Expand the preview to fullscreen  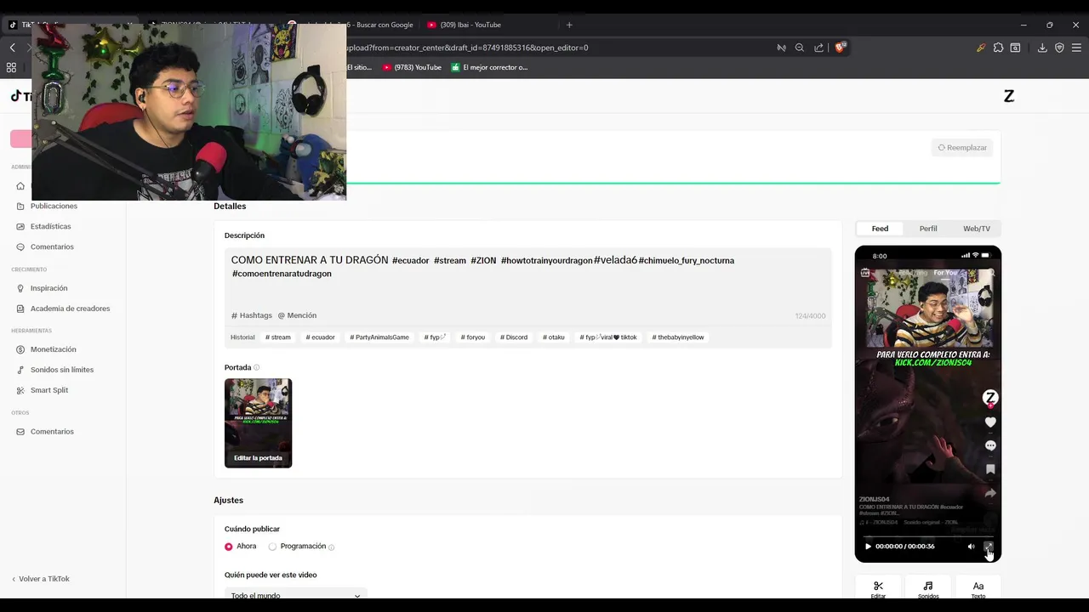pyautogui.click(x=989, y=547)
